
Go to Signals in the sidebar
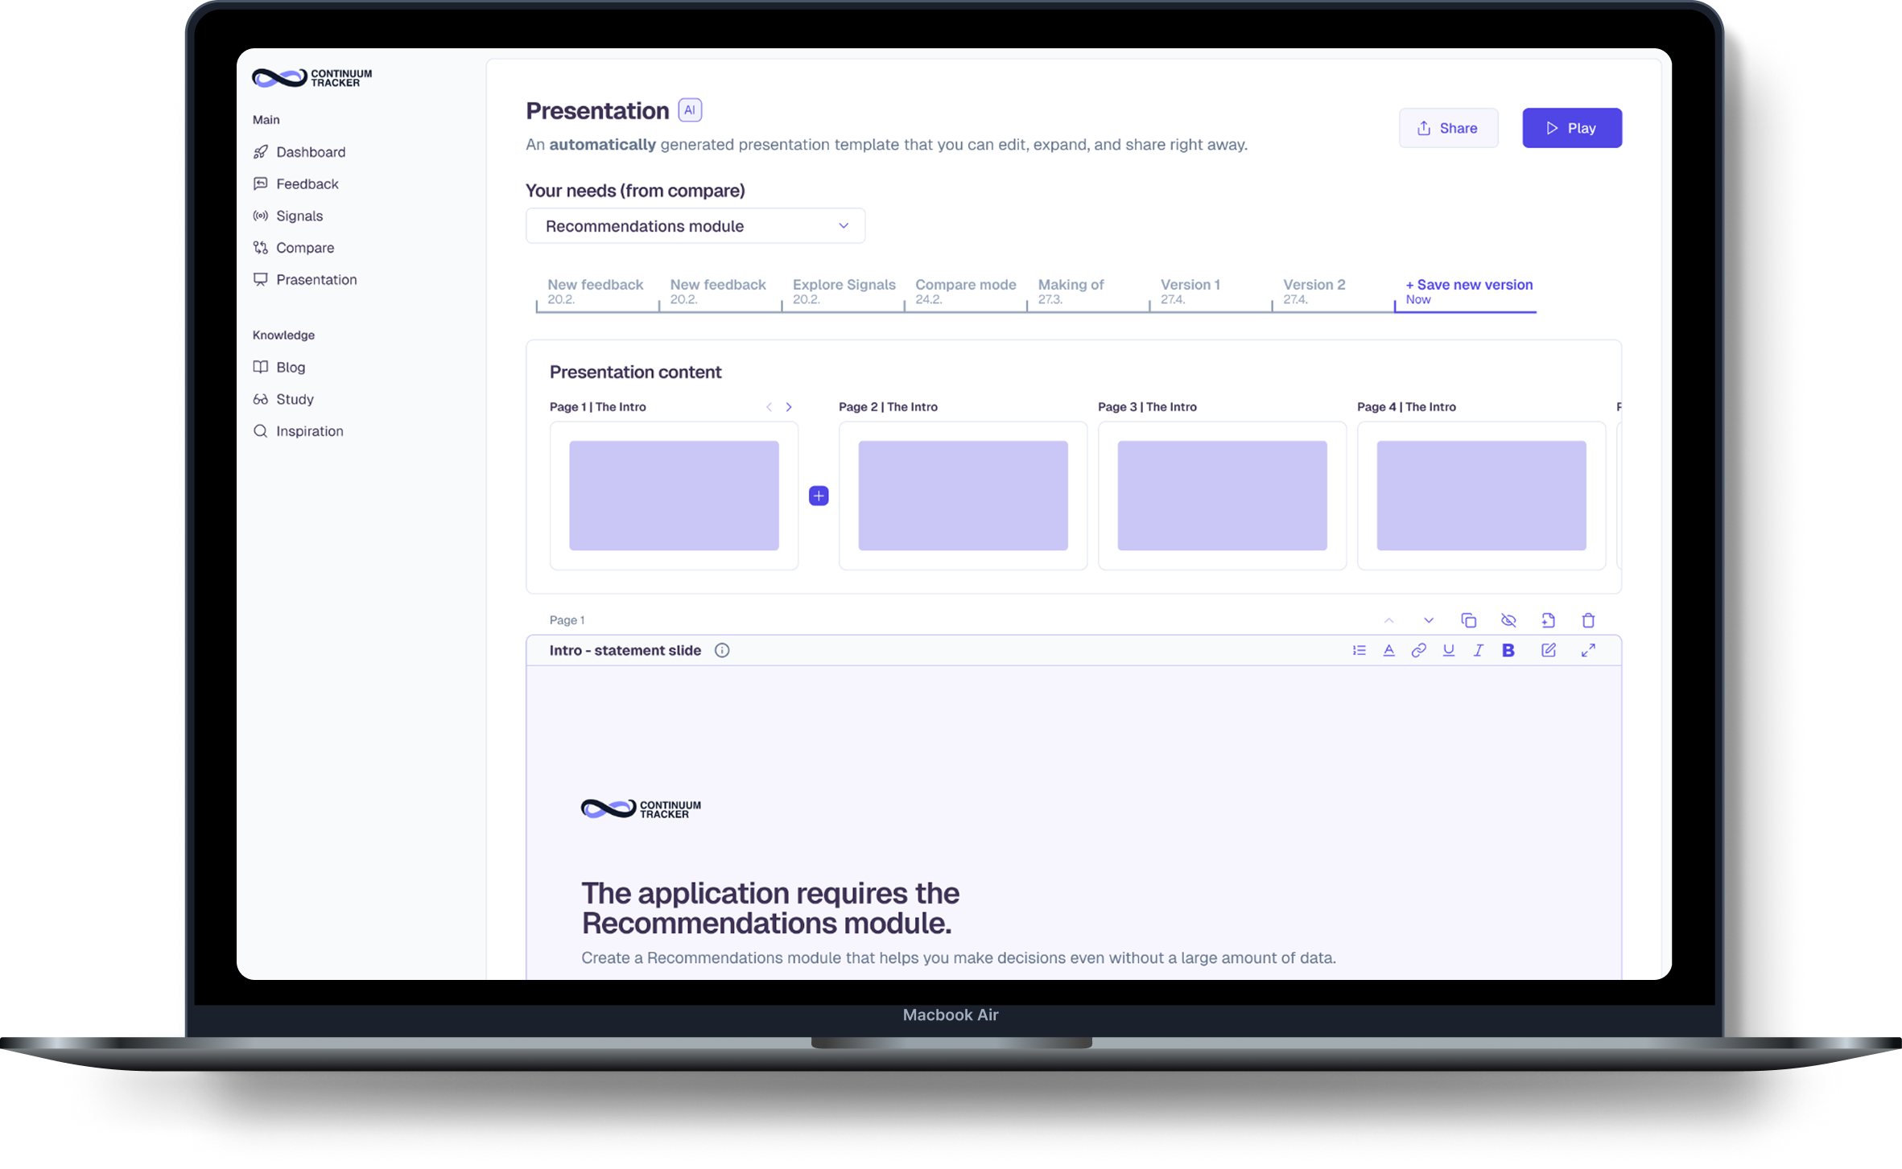[x=288, y=216]
